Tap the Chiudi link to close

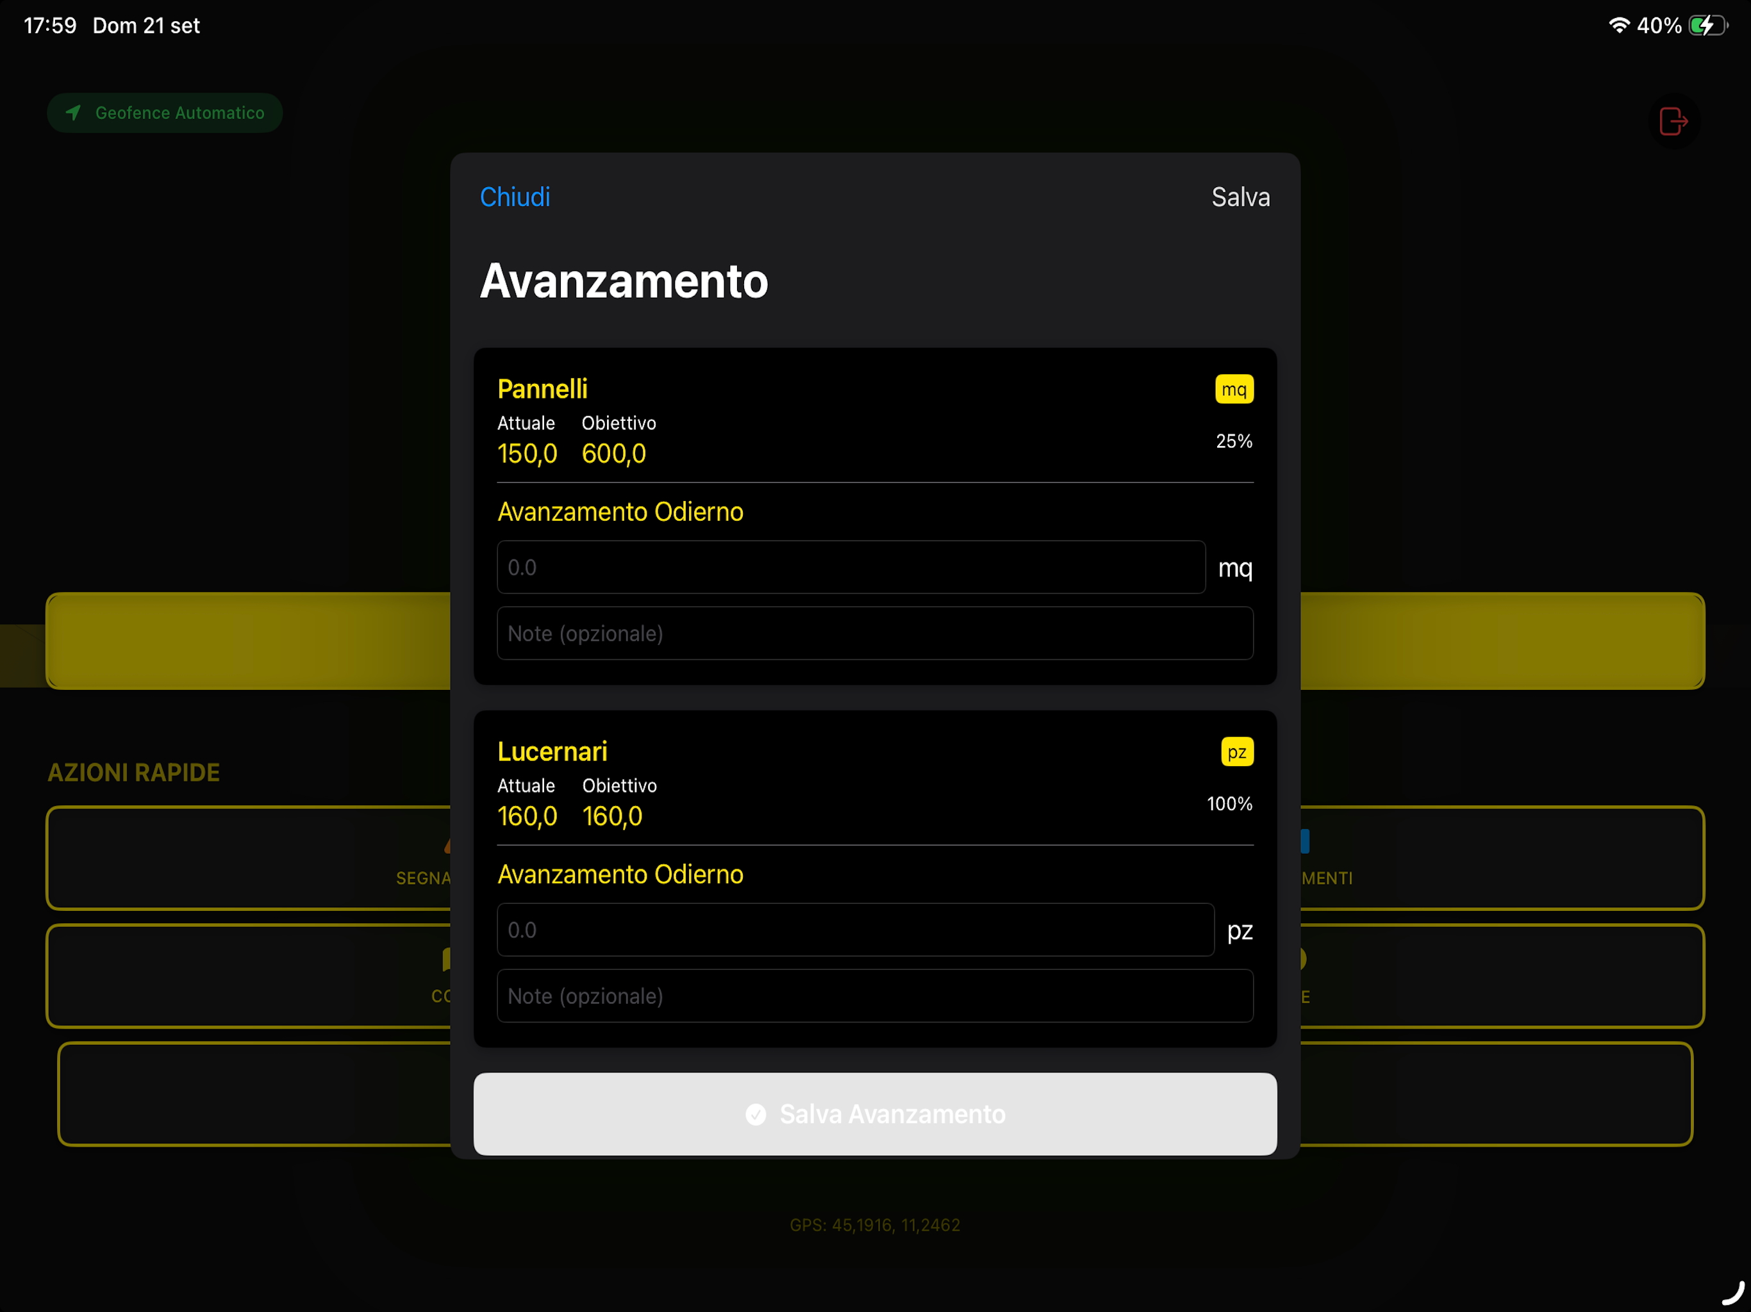pyautogui.click(x=515, y=196)
